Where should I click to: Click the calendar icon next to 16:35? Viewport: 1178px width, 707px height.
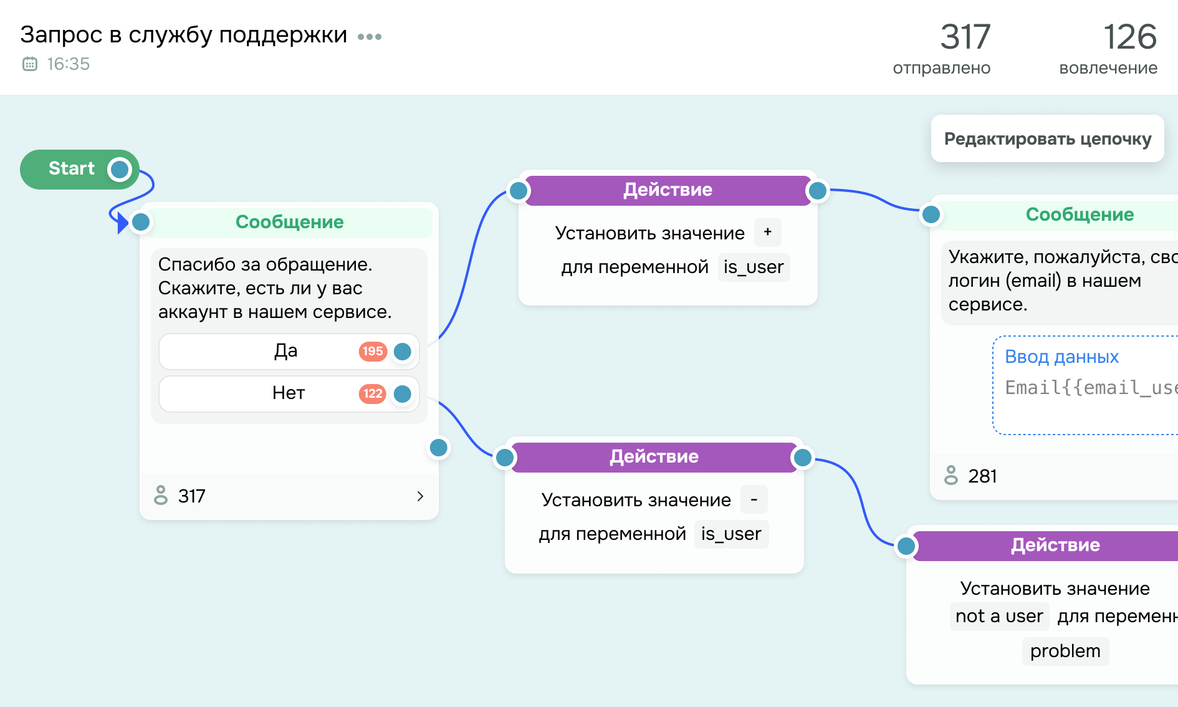pyautogui.click(x=30, y=64)
